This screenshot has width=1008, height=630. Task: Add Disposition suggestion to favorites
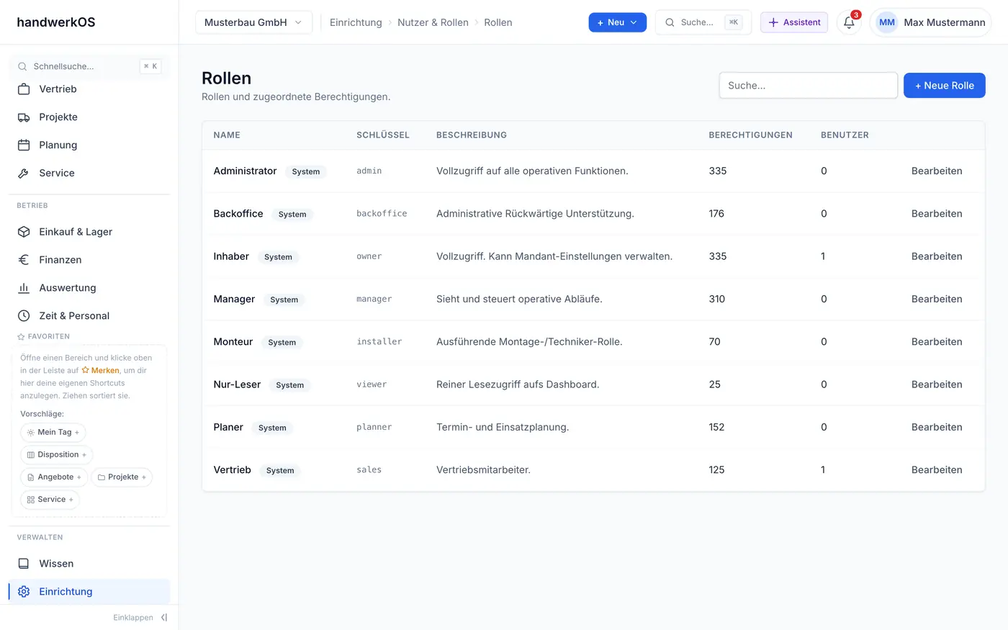[x=56, y=455]
